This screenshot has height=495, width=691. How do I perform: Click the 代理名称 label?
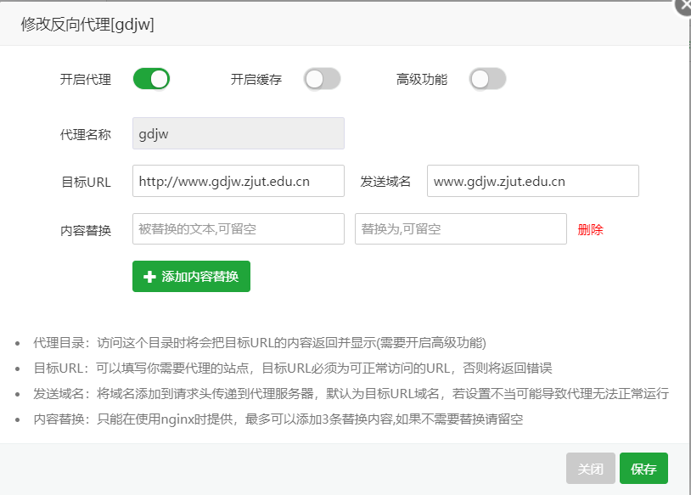coord(86,134)
